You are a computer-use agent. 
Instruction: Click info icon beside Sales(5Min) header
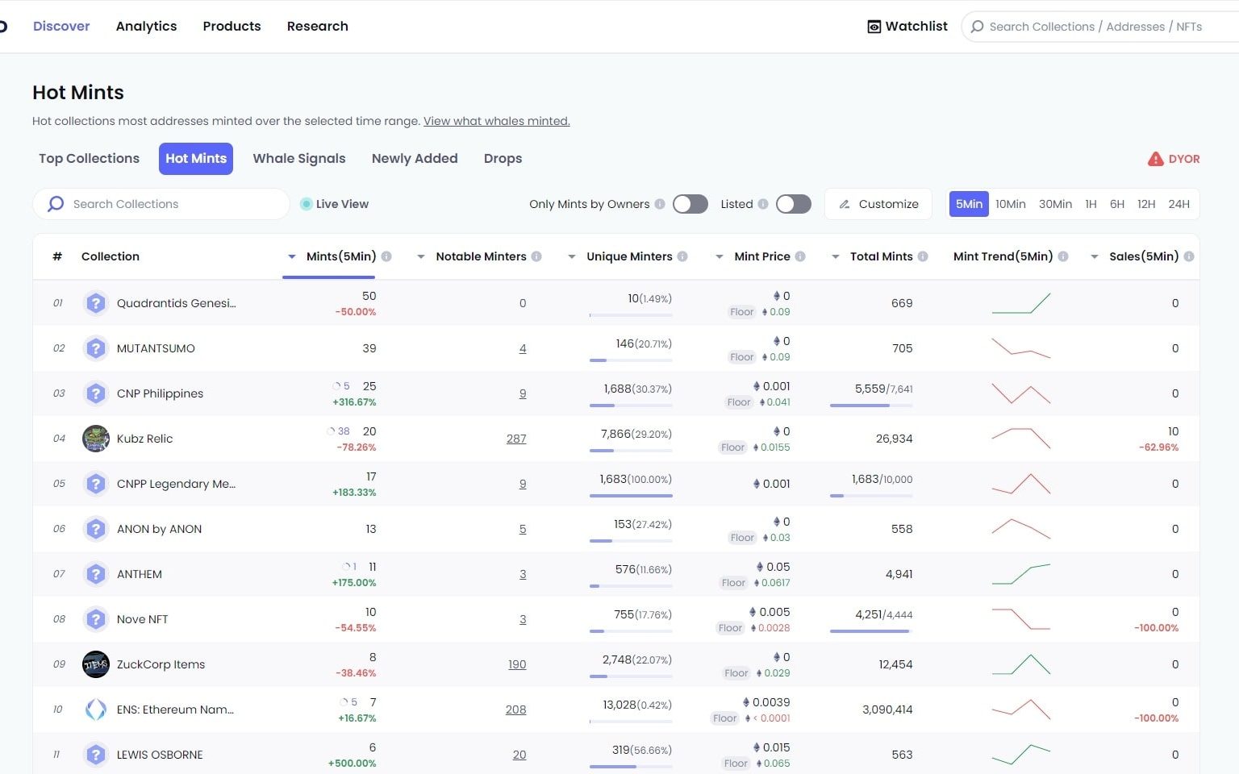(x=1189, y=256)
